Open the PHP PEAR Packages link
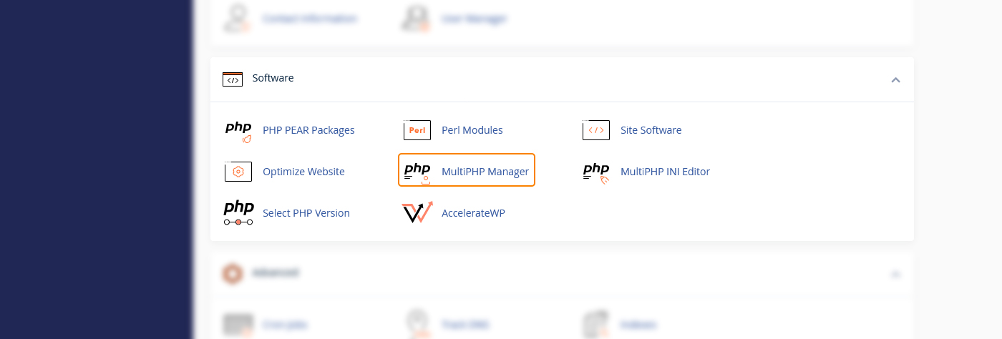The image size is (1002, 339). tap(308, 130)
